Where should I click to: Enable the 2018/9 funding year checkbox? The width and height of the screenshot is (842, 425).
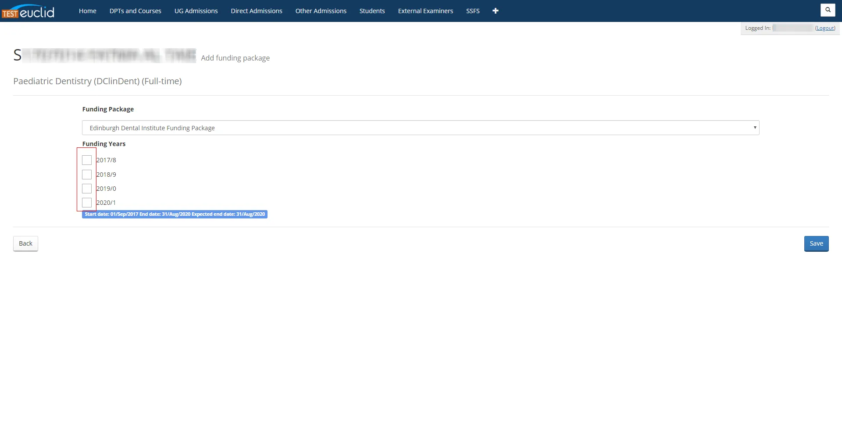(x=87, y=175)
